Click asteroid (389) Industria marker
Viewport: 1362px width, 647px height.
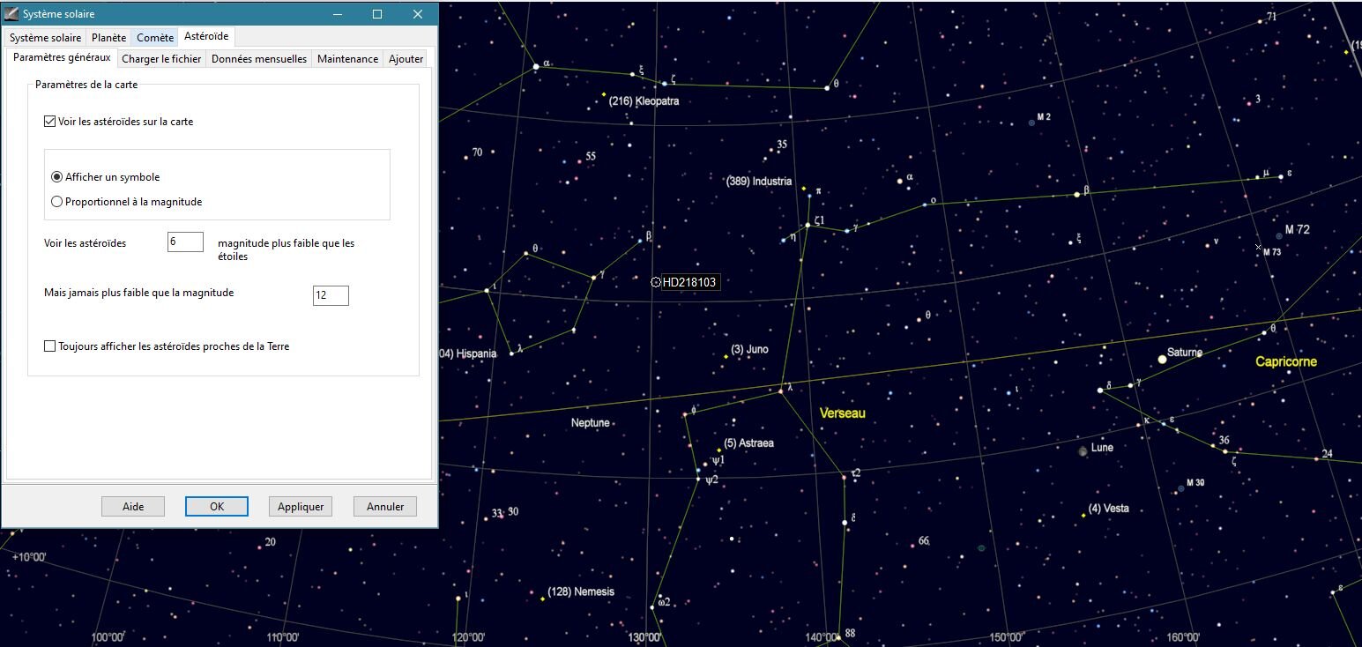804,188
